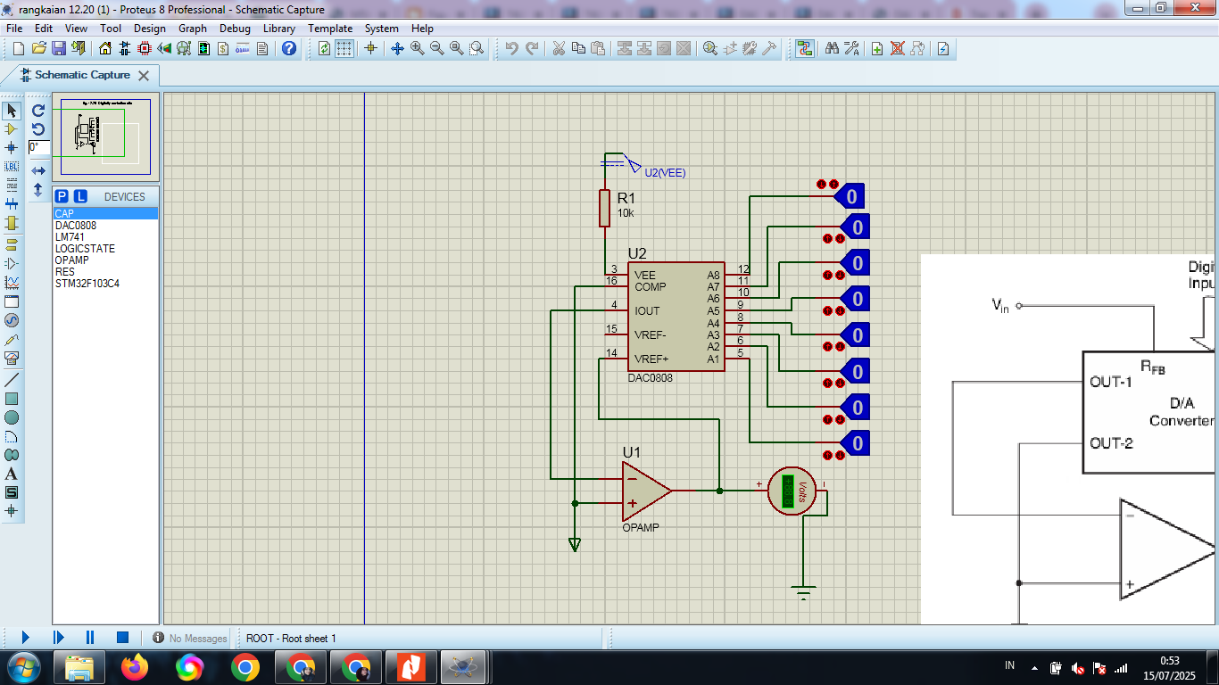
Task: Open the Property Assignment Tool icon
Action: tap(851, 48)
